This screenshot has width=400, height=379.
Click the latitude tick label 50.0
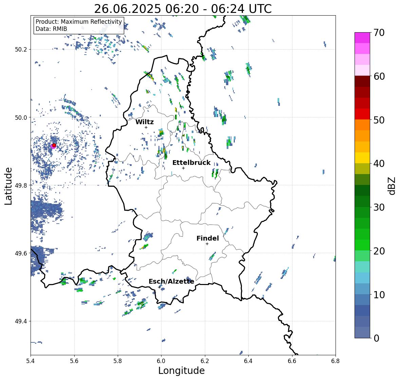(x=21, y=118)
